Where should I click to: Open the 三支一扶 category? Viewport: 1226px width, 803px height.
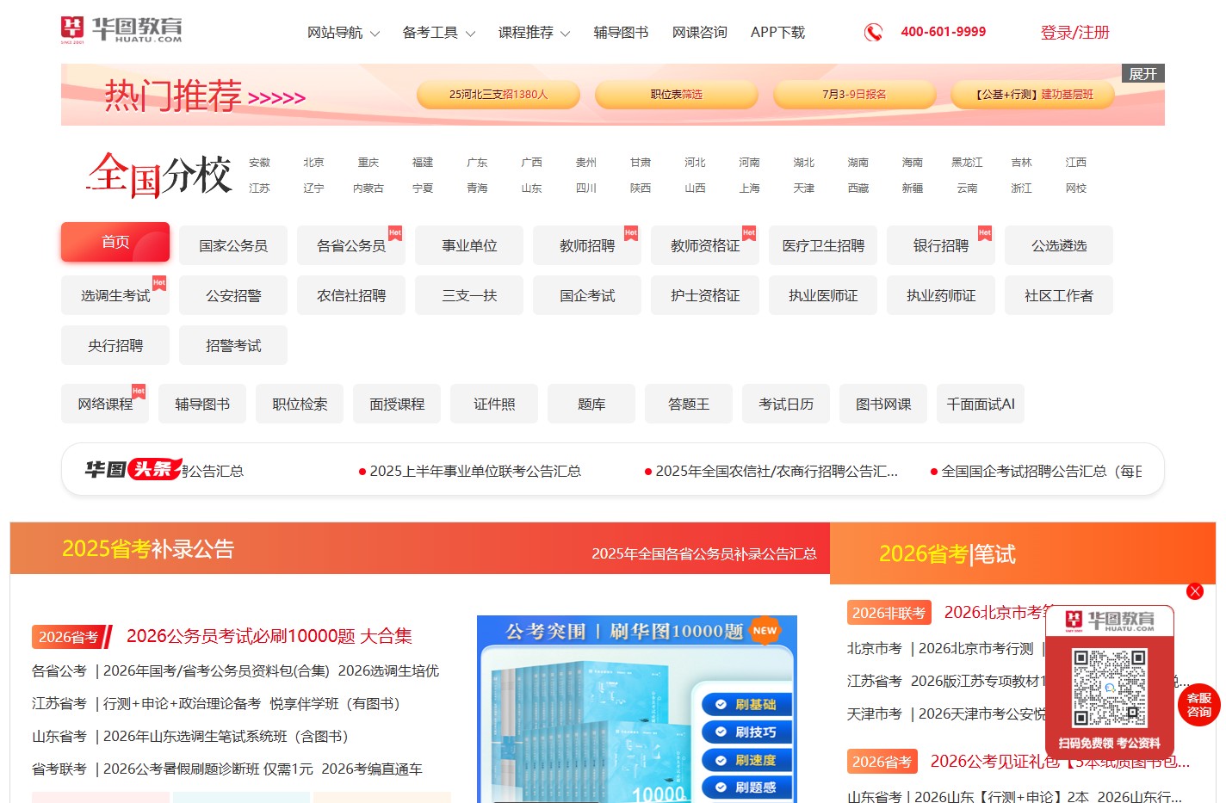469,296
